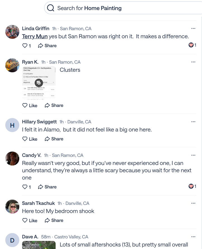Share Ryan K.'s Clusters comment
The height and width of the screenshot is (249, 202).
click(54, 105)
